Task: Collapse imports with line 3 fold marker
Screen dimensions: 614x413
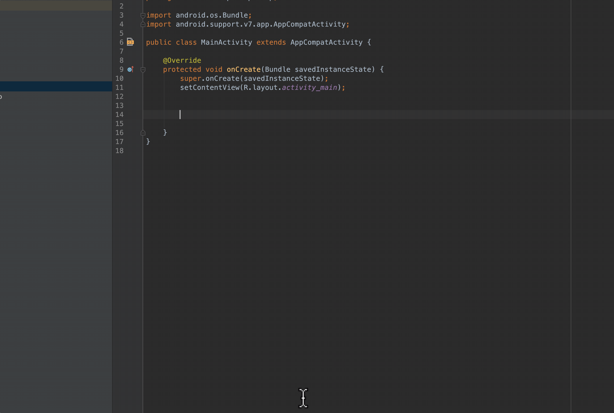Action: [143, 15]
